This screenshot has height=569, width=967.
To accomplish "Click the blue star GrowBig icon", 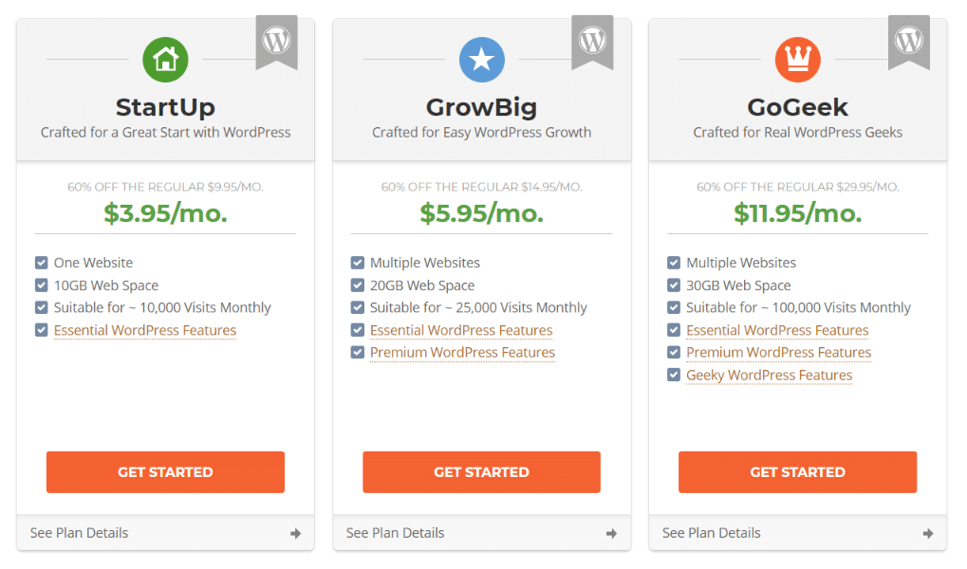I will (482, 60).
